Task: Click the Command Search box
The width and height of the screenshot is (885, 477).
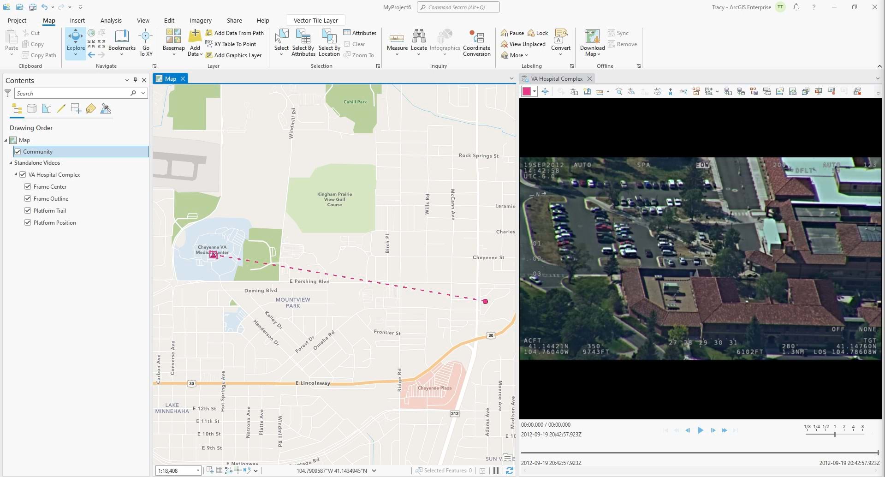Action: click(x=458, y=7)
